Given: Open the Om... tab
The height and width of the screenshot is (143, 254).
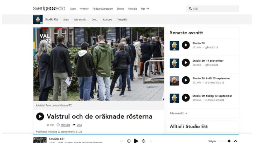Looking at the screenshot, I should tap(95, 19).
